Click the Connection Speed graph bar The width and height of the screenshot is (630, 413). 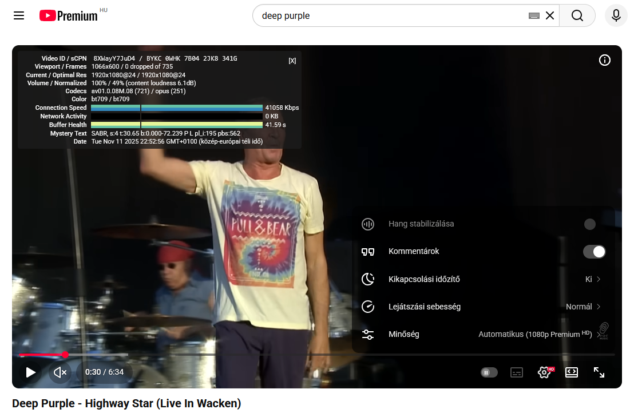pos(177,108)
